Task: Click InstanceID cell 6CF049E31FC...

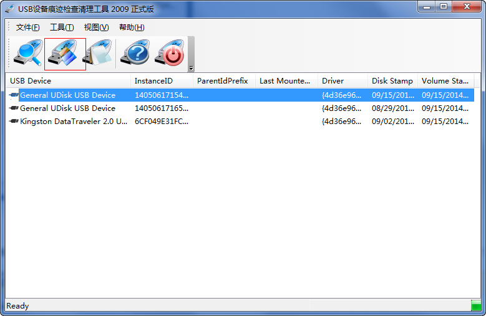Action: tap(162, 122)
